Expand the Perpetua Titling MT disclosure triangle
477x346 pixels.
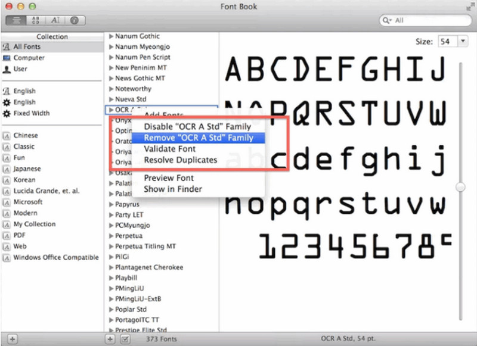[x=111, y=247]
